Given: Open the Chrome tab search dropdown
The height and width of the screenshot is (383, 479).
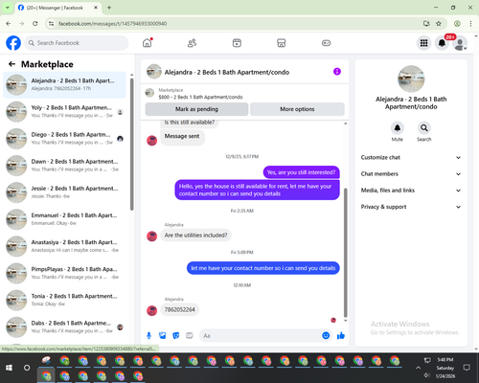Looking at the screenshot, I should [x=8, y=8].
